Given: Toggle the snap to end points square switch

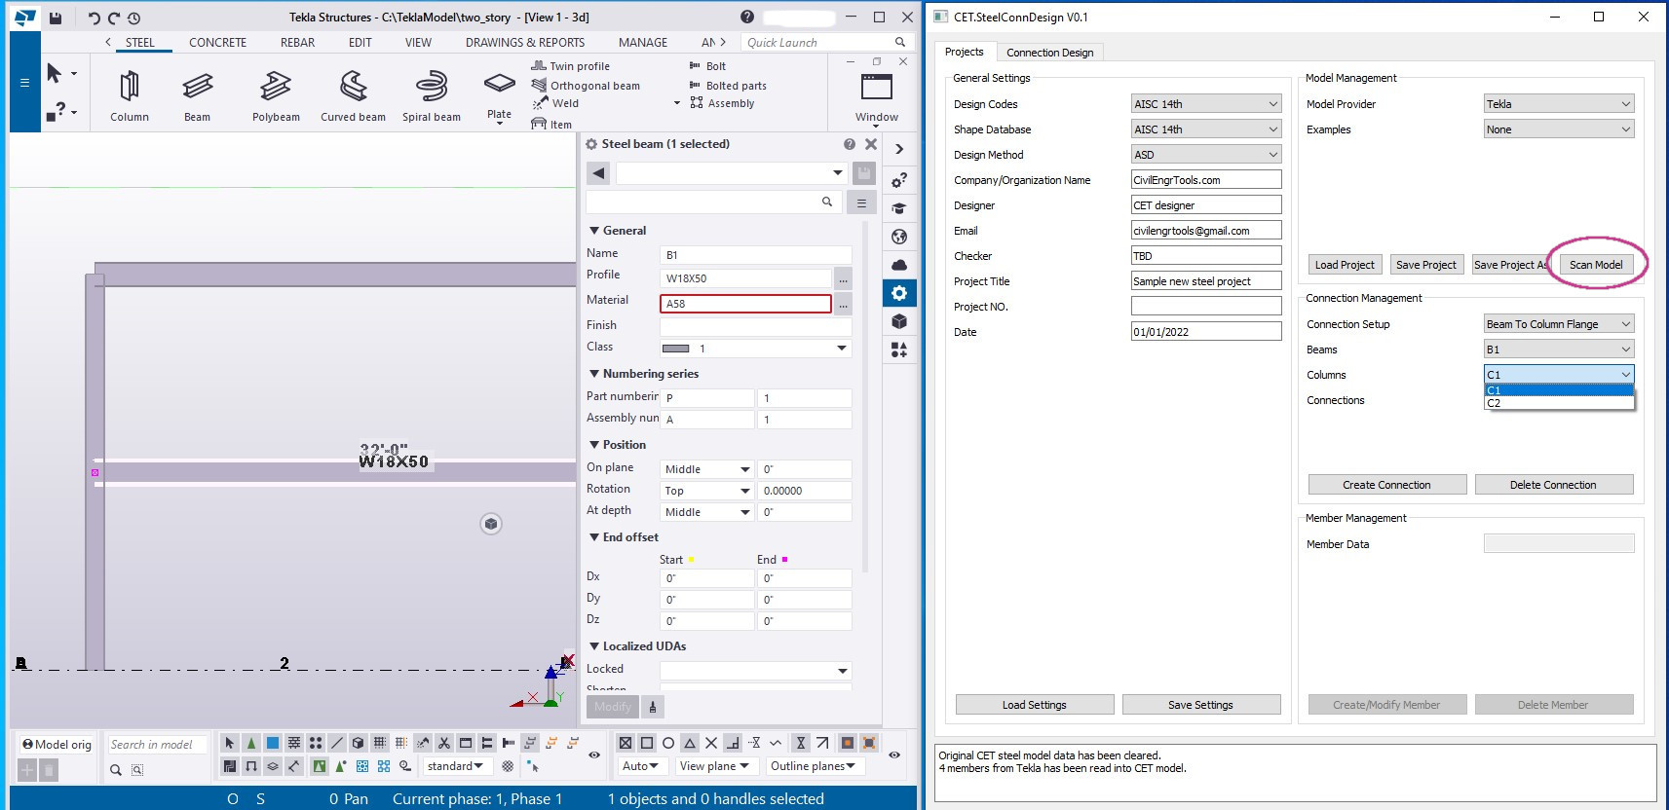Looking at the screenshot, I should tap(647, 743).
